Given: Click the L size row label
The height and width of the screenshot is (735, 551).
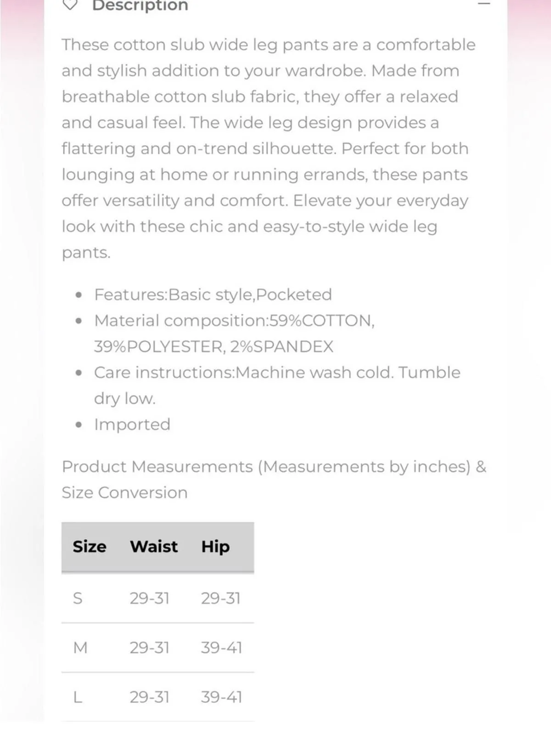Looking at the screenshot, I should [78, 697].
